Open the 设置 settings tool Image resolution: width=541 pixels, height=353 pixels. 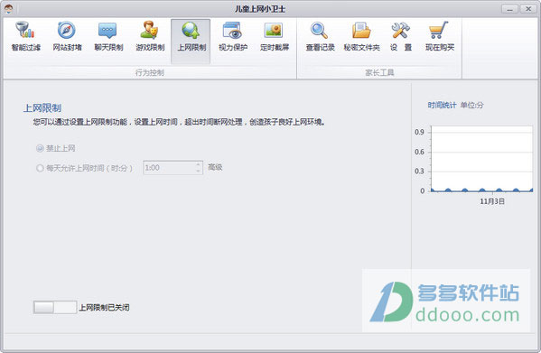coord(401,36)
